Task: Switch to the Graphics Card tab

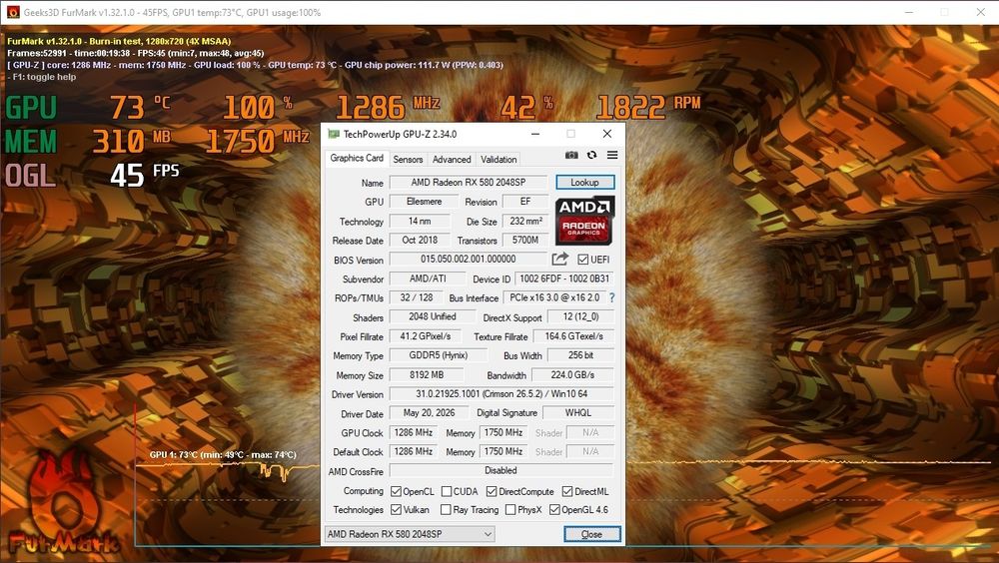Action: 357,158
